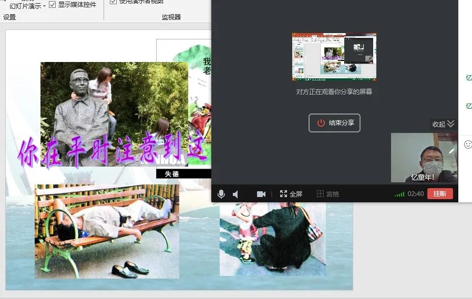472x299 pixels.
Task: Click the 结束分享 text to stop sharing
Action: [x=341, y=123]
